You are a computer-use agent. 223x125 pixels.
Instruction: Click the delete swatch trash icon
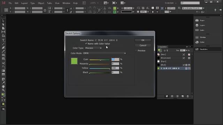pyautogui.click(x=188, y=96)
